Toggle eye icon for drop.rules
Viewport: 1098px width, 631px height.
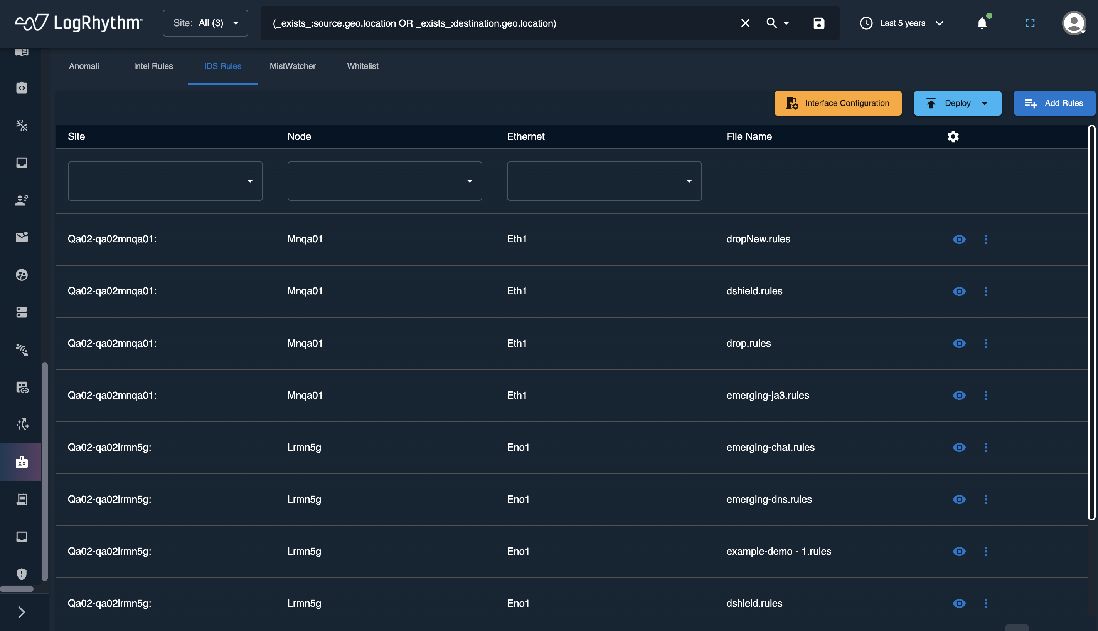[959, 343]
